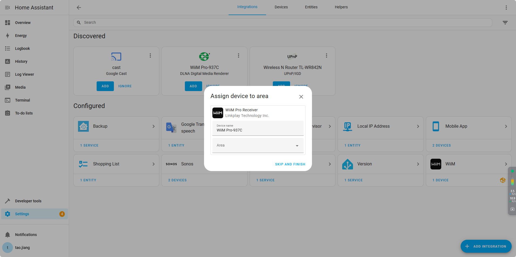Screen dimensions: 516x257
Task: Click the Sonos integration logo
Action: 171,164
